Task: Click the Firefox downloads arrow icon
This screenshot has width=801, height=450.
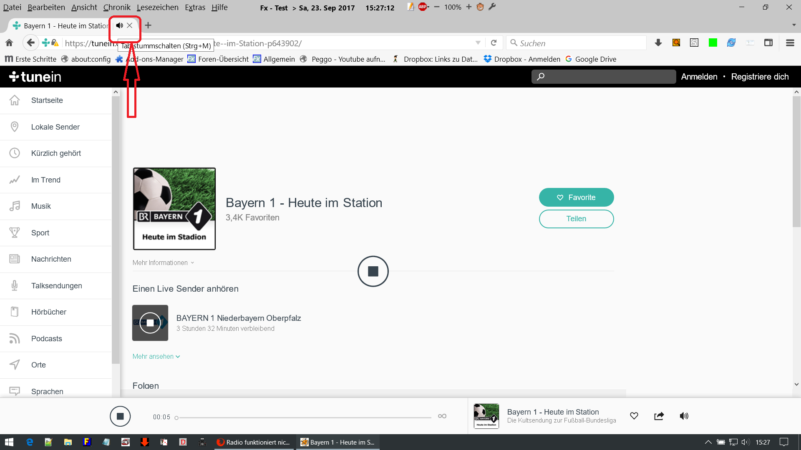Action: (658, 43)
